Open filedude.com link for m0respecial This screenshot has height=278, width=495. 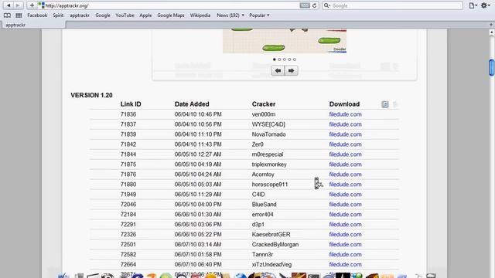click(346, 154)
